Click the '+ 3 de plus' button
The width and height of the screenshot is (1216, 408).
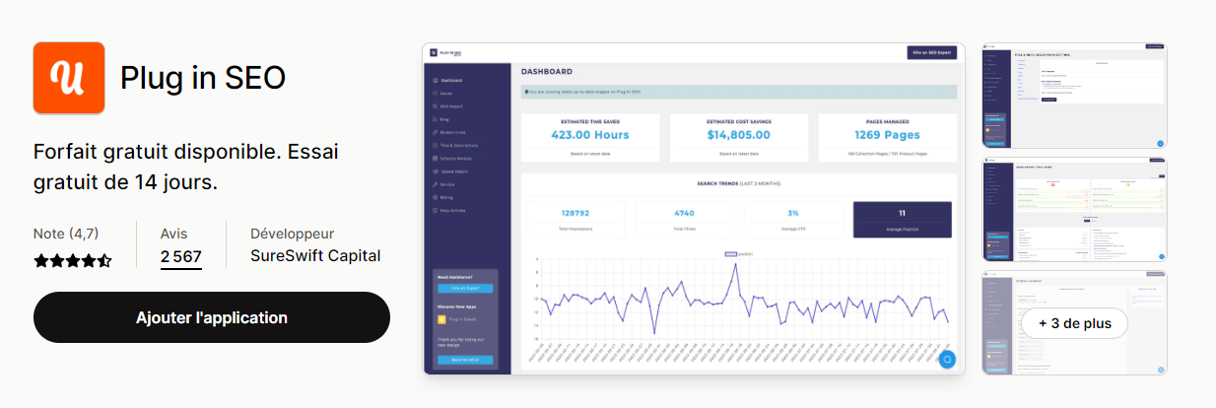click(x=1074, y=323)
